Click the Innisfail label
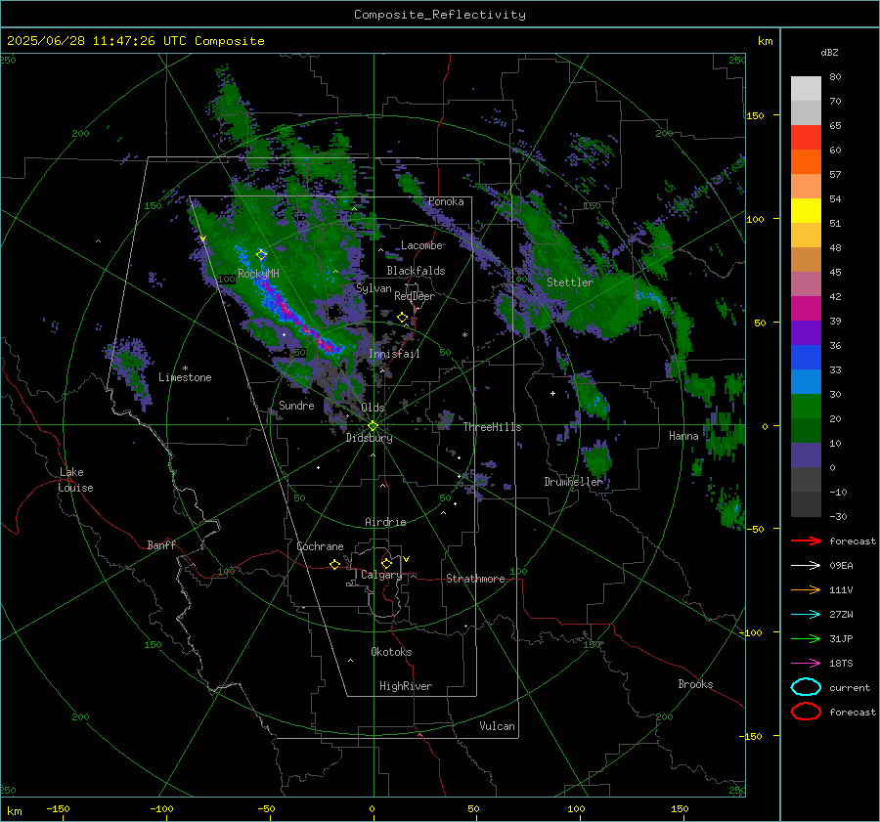Viewport: 880px width, 822px height. (394, 354)
